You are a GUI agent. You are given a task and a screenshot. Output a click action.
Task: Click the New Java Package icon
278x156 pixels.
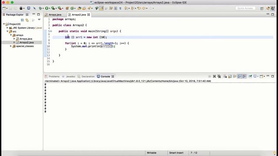[x=67, y=8]
